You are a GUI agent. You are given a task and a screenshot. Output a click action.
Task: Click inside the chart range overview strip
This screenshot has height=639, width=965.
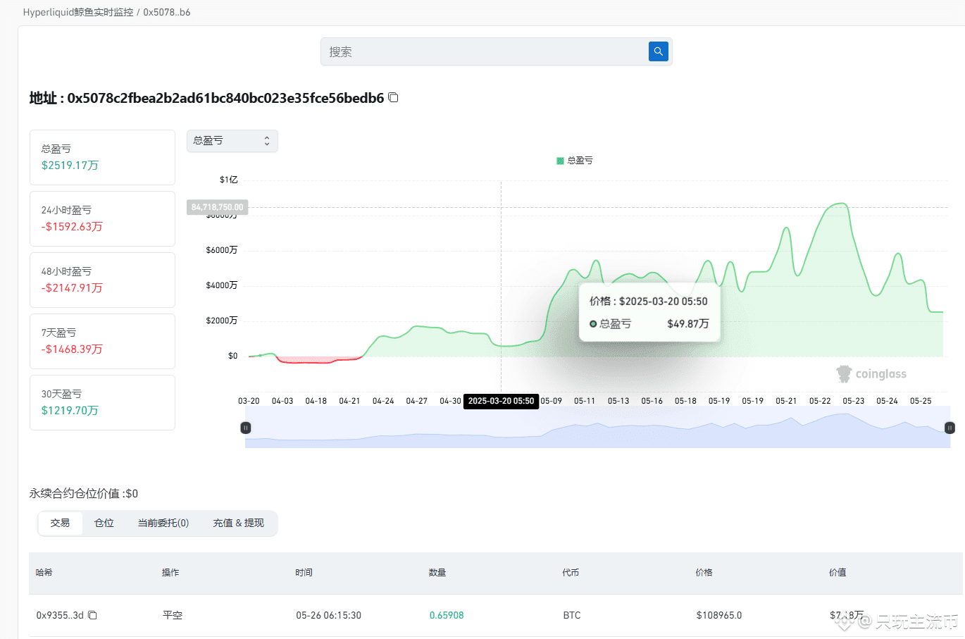[597, 428]
